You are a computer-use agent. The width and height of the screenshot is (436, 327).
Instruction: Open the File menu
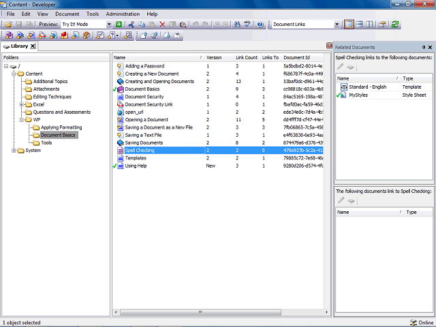coord(11,14)
